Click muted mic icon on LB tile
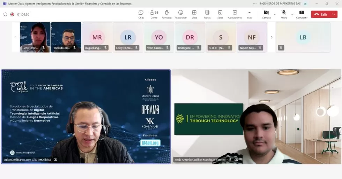Viewport: 342px width, 179px height. (281, 48)
